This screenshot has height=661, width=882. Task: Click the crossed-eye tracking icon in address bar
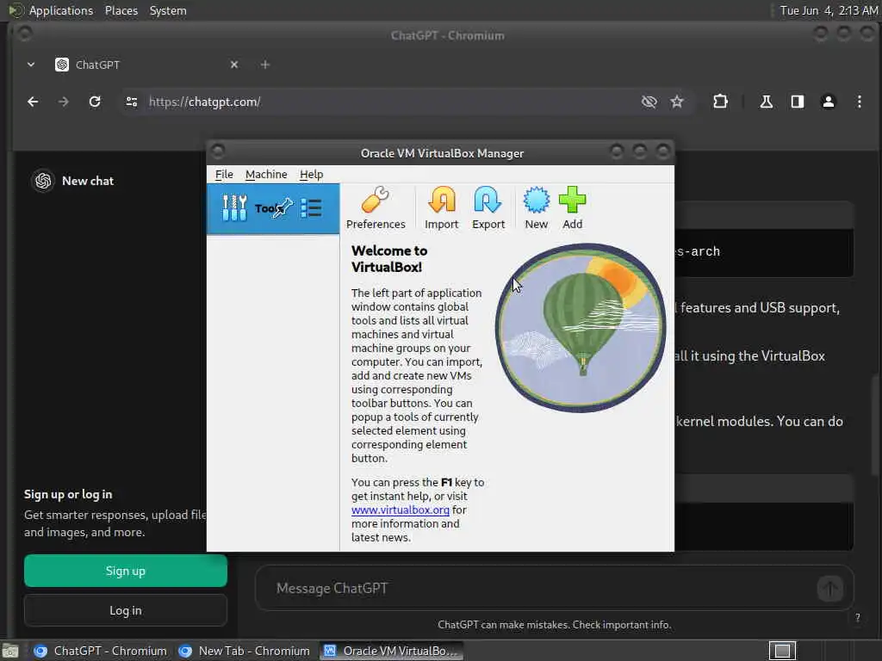[649, 102]
